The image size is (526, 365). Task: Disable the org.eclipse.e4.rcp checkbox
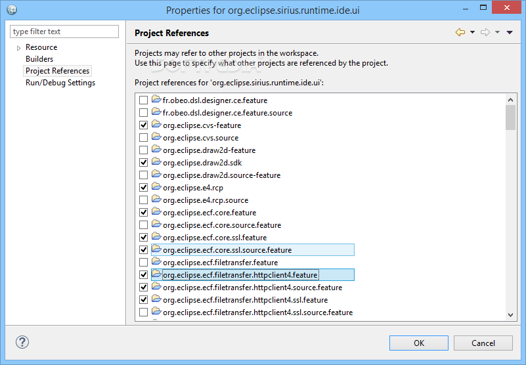click(x=143, y=187)
